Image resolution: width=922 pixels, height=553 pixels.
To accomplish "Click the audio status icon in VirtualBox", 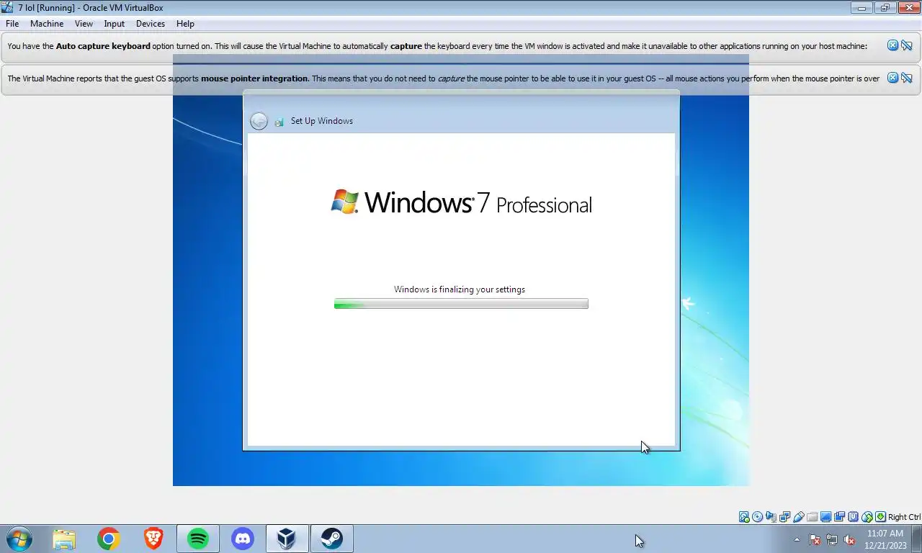I will tap(771, 517).
